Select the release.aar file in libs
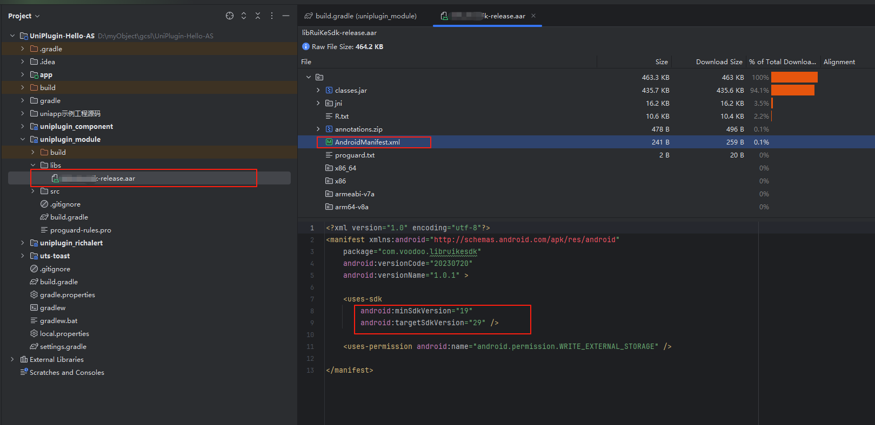The image size is (875, 425). tap(149, 178)
